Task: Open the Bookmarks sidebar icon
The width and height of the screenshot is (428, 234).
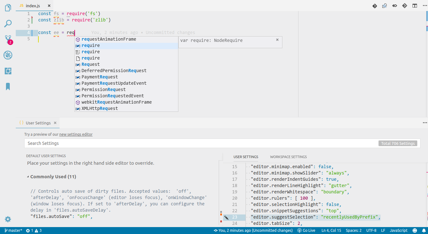Action: coord(8,87)
